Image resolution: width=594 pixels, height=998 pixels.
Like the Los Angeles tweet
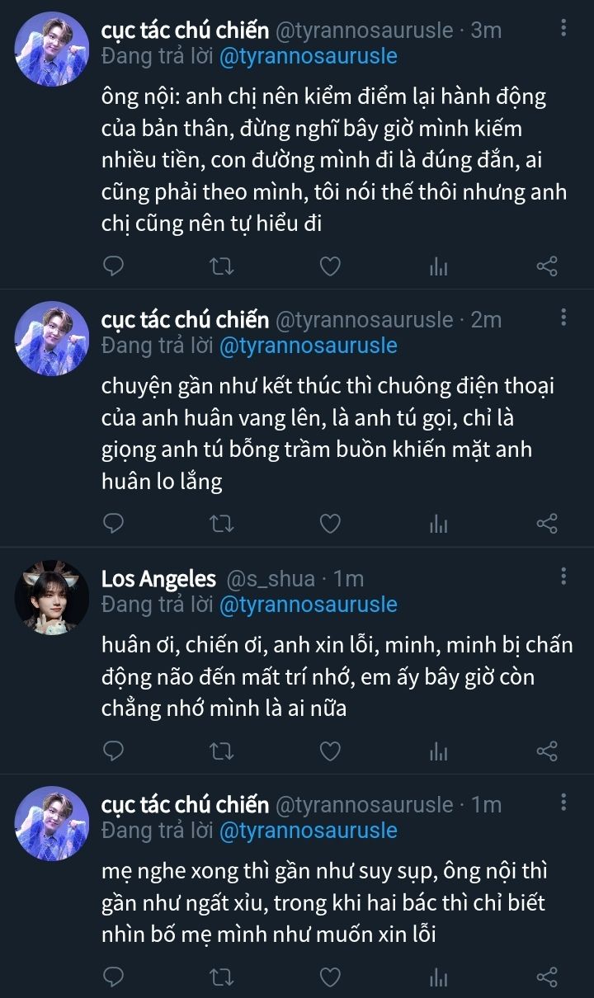click(x=330, y=751)
